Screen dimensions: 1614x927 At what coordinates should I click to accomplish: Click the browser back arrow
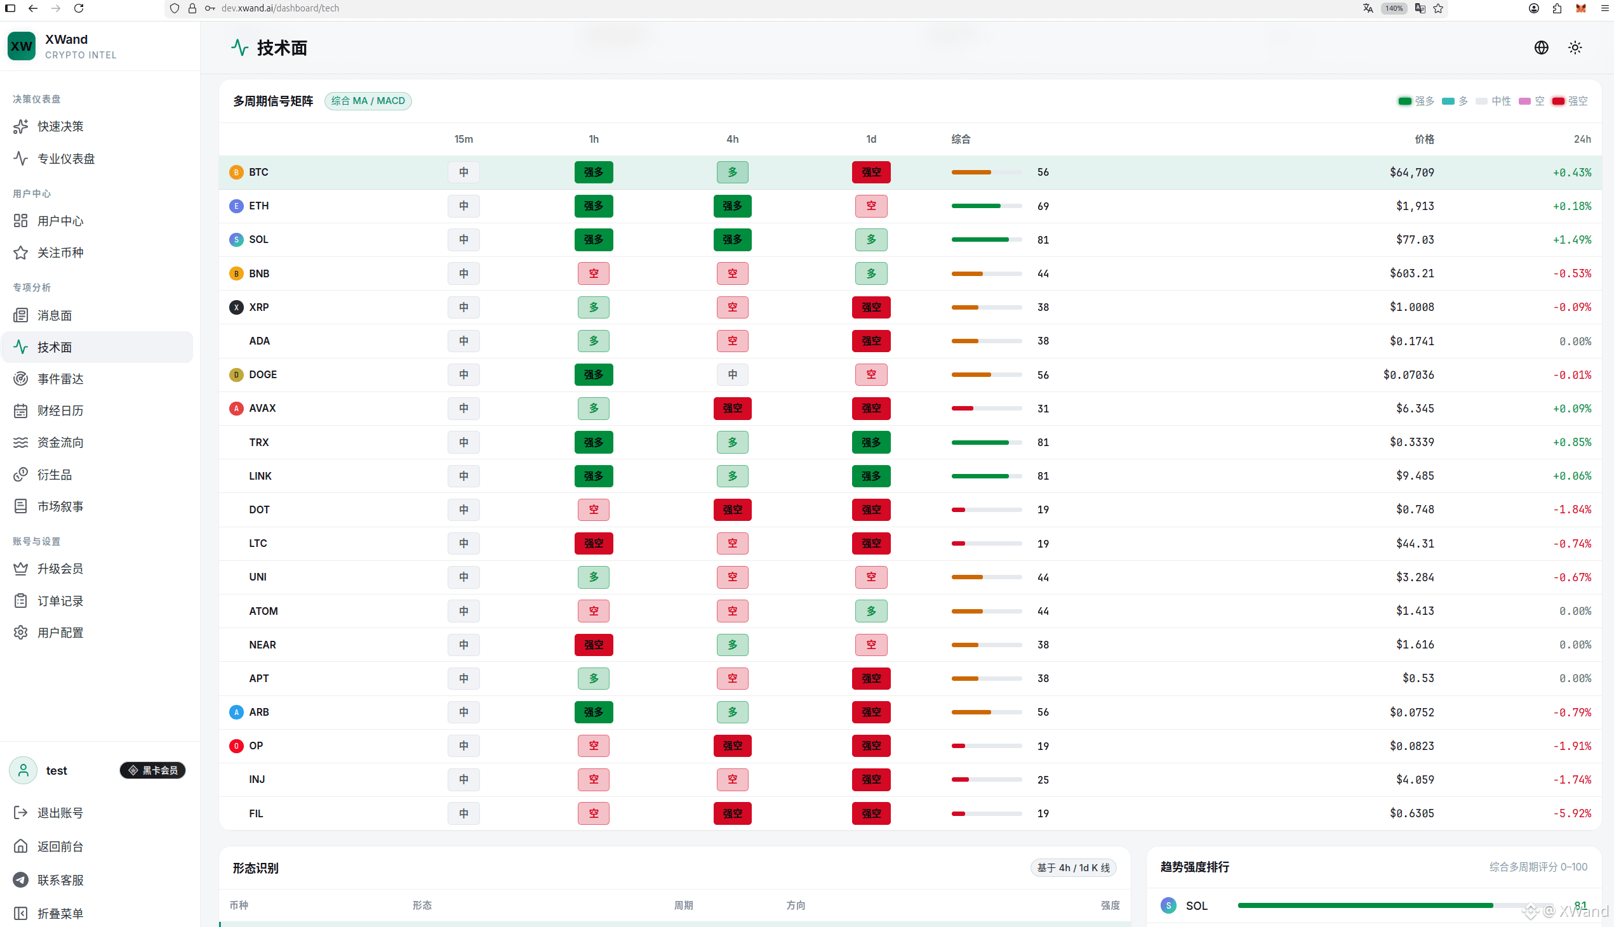(x=32, y=8)
